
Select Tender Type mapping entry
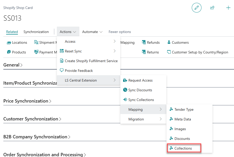[x=189, y=109]
